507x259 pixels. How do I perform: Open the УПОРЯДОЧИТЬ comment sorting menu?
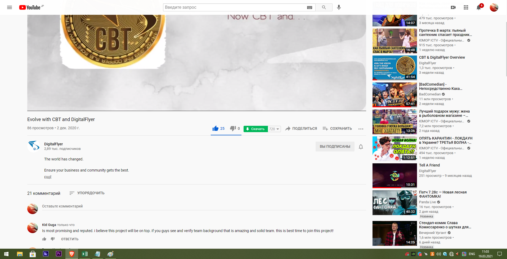[x=87, y=193]
